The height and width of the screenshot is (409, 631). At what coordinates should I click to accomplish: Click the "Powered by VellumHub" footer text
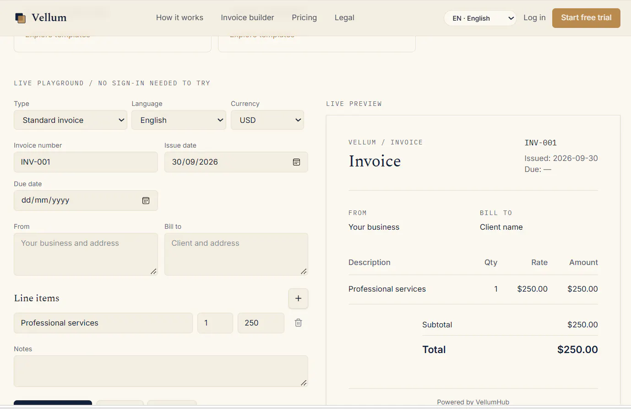tap(473, 402)
